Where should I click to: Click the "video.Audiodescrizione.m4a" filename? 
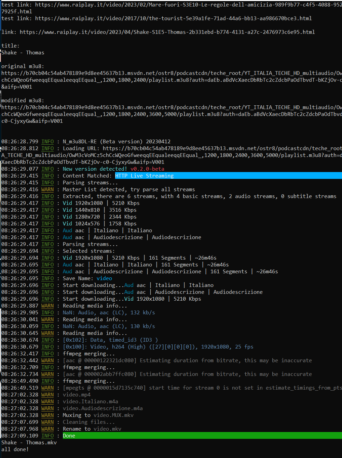[x=102, y=408]
